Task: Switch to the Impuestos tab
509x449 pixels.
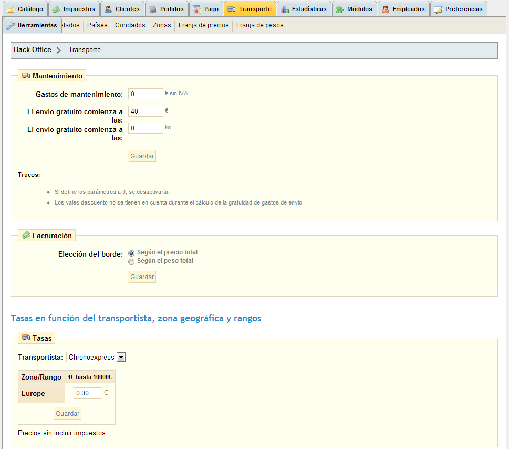Action: click(74, 9)
